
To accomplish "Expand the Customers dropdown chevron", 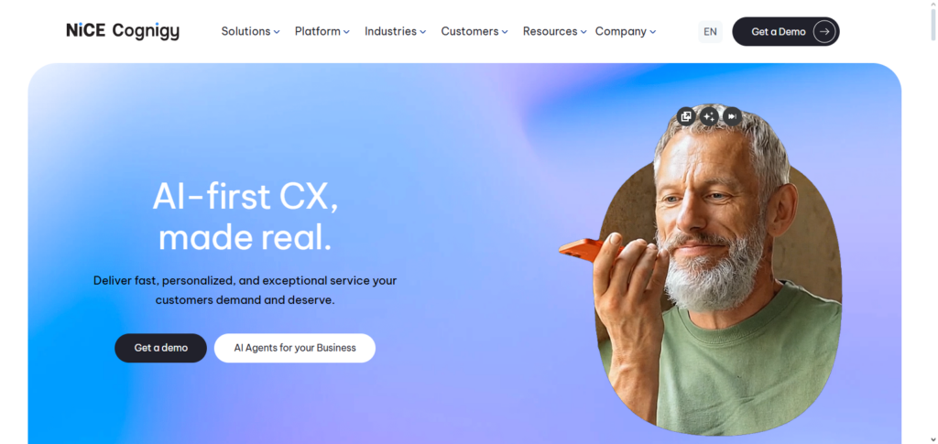I will pyautogui.click(x=505, y=32).
